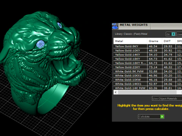Select the Yellow Gold:10KY row
This screenshot has width=182, height=136.
point(148,50)
